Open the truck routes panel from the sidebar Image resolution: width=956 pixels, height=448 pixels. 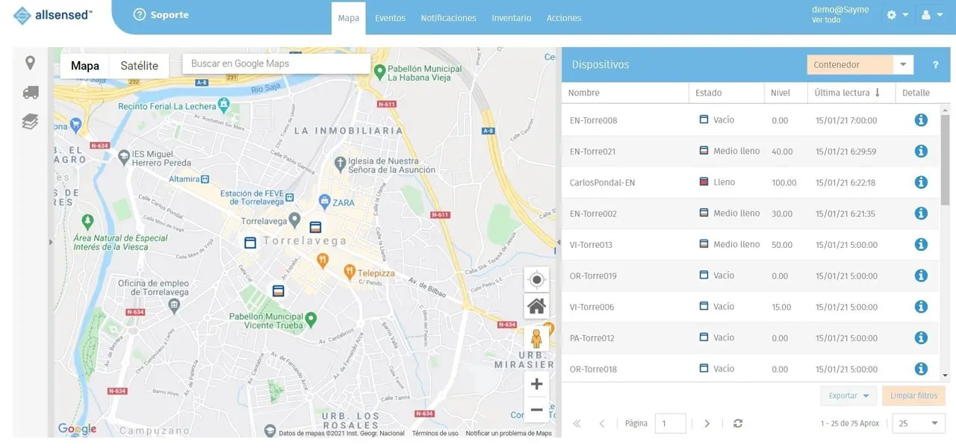(x=30, y=92)
